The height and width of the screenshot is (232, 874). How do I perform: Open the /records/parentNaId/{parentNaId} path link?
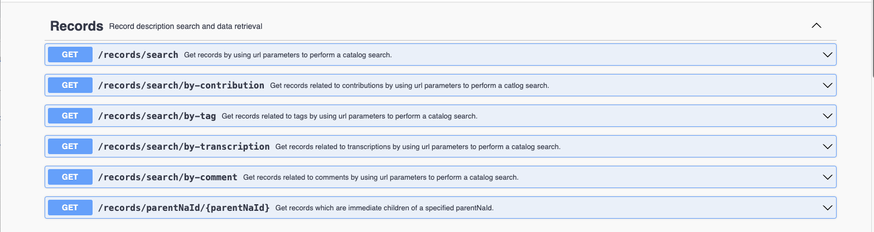click(184, 208)
